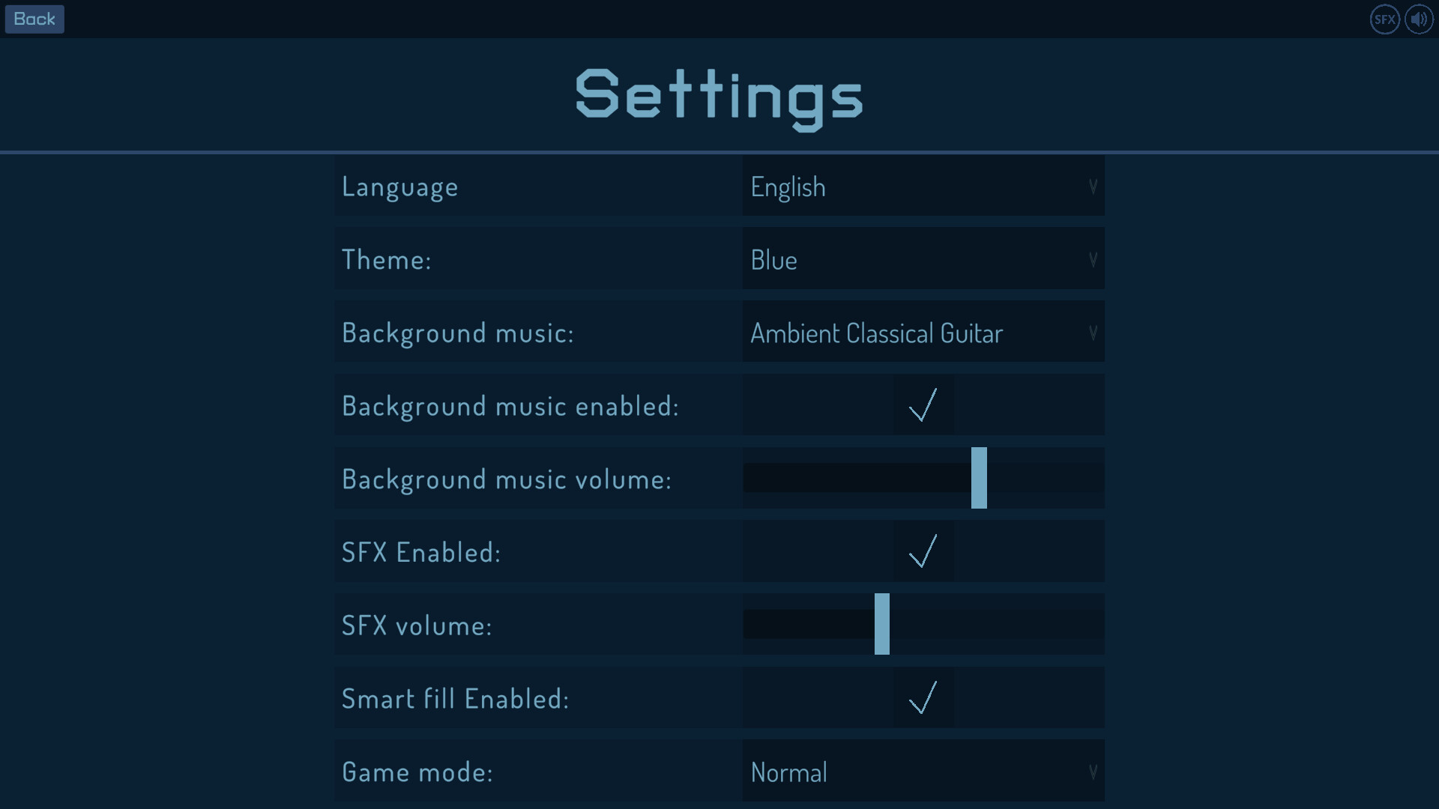Mute sound using the speaker icon
Viewport: 1439px width, 809px height.
[1419, 19]
